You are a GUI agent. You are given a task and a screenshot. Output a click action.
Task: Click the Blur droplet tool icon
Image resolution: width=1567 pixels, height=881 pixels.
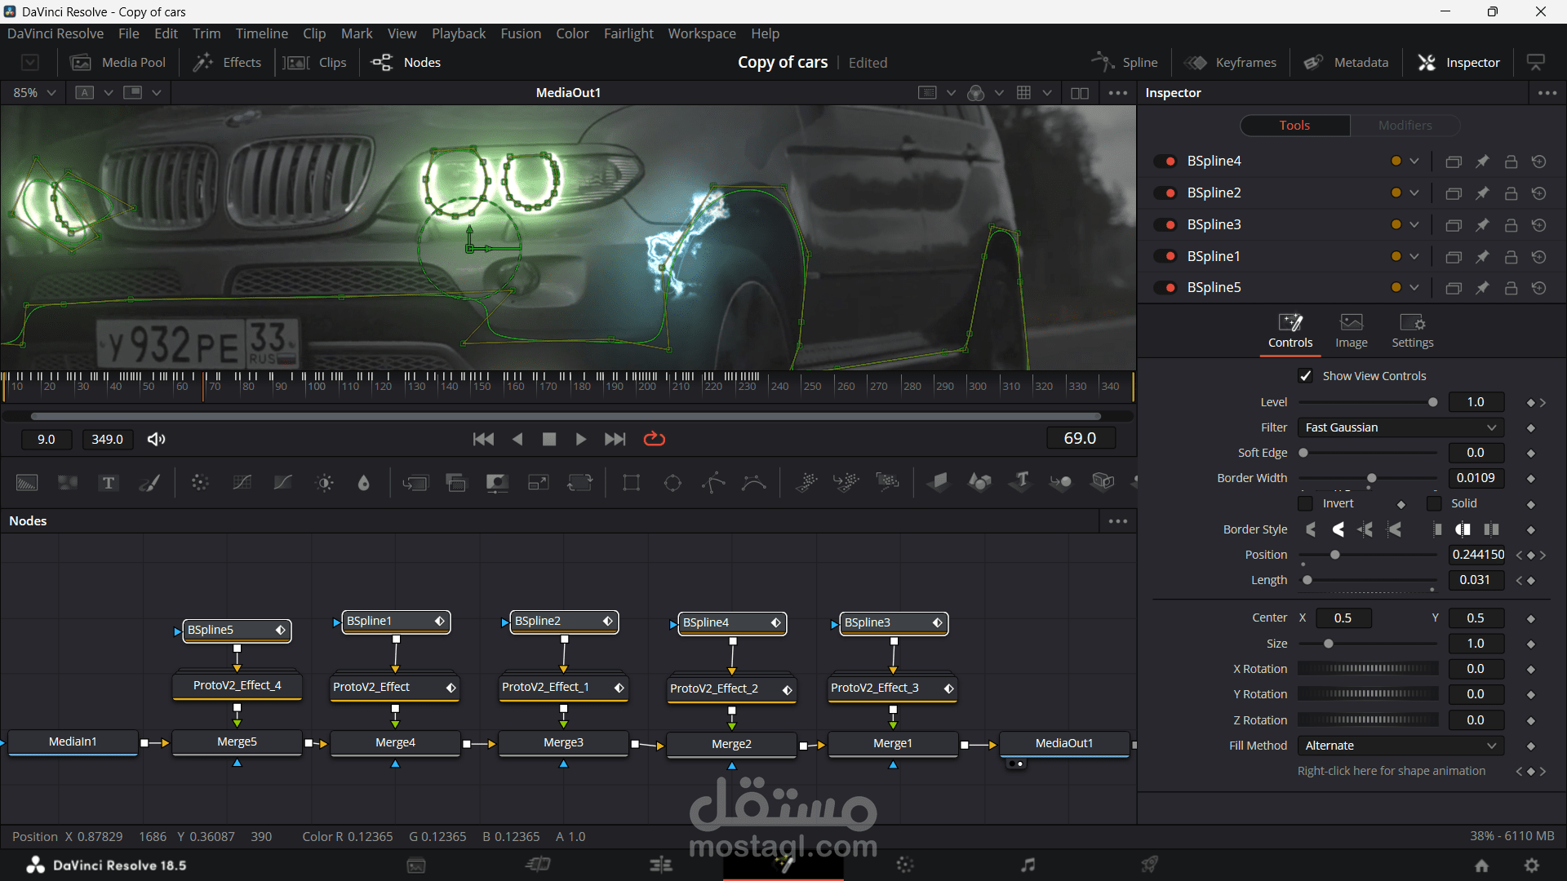(364, 483)
